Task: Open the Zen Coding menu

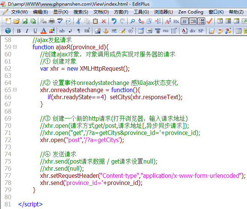Action: coord(191,12)
